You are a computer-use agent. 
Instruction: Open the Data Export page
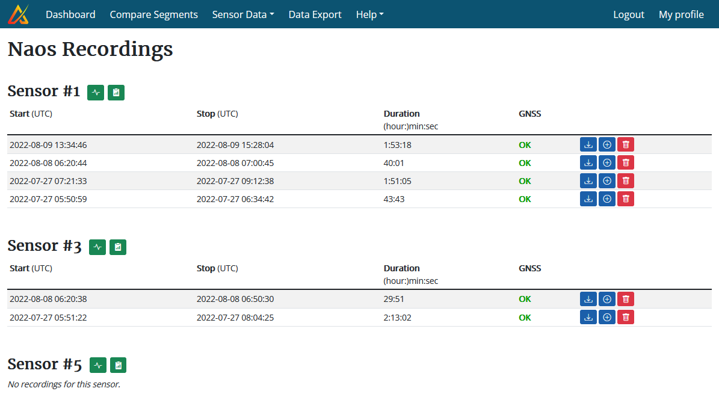[x=315, y=14]
